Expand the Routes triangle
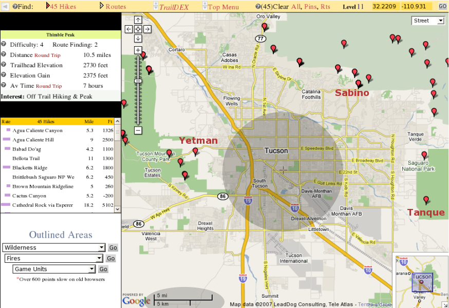The image size is (449, 308). [101, 6]
